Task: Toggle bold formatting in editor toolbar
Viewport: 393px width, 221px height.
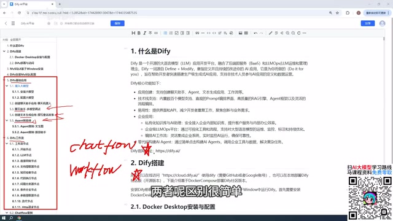Action: 139,33
